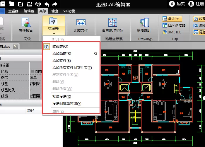Screen dimensions: 205x147
Task: Choose 收藏夹(Q) from the dropdown menu
Action: pyautogui.click(x=71, y=47)
